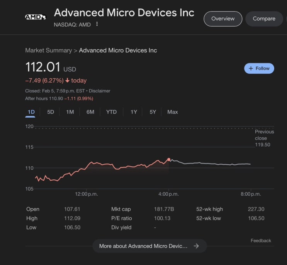
Task: Click the 120 y-axis label
Action: pyautogui.click(x=29, y=126)
